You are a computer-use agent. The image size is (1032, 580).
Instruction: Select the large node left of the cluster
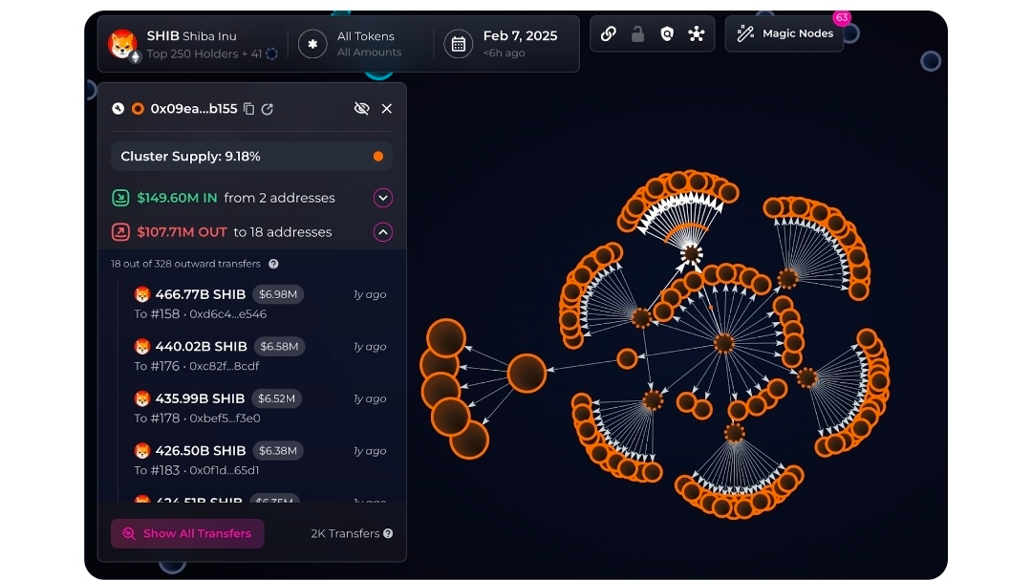pyautogui.click(x=527, y=374)
